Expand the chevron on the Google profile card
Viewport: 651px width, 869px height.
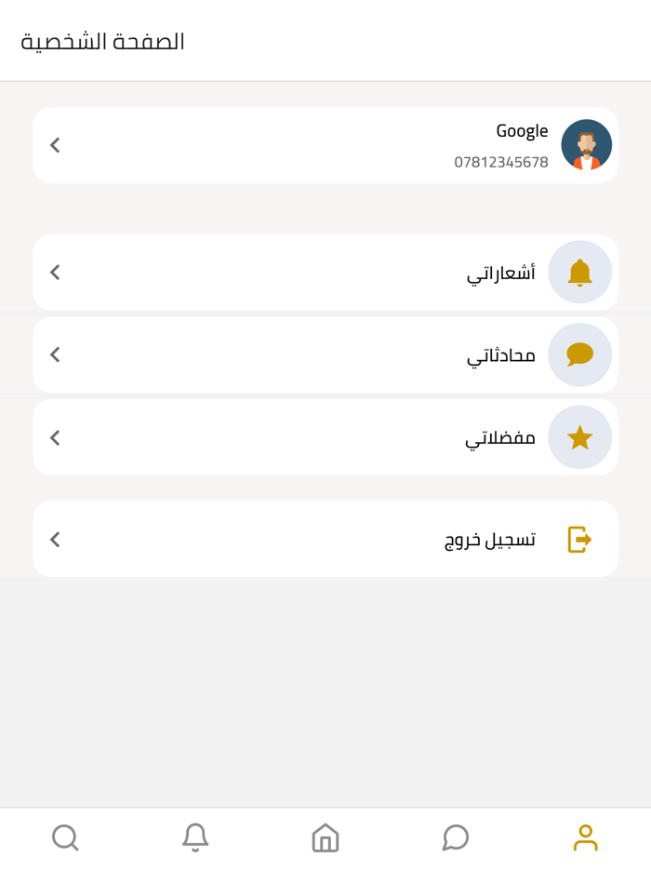pyautogui.click(x=54, y=145)
